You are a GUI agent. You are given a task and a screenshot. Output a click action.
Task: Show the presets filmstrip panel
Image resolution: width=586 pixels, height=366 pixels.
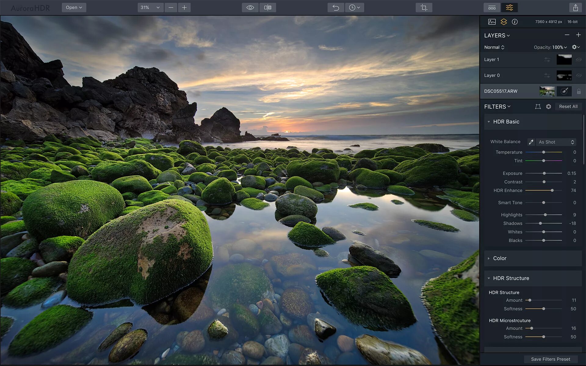point(492,8)
